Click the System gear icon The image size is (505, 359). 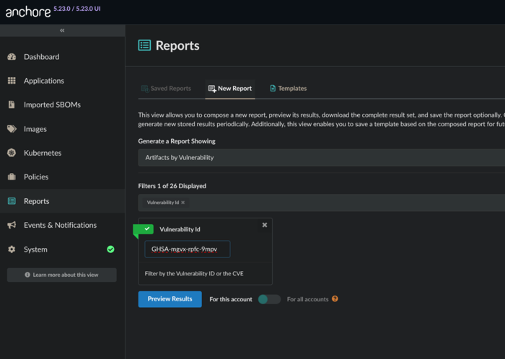click(12, 249)
